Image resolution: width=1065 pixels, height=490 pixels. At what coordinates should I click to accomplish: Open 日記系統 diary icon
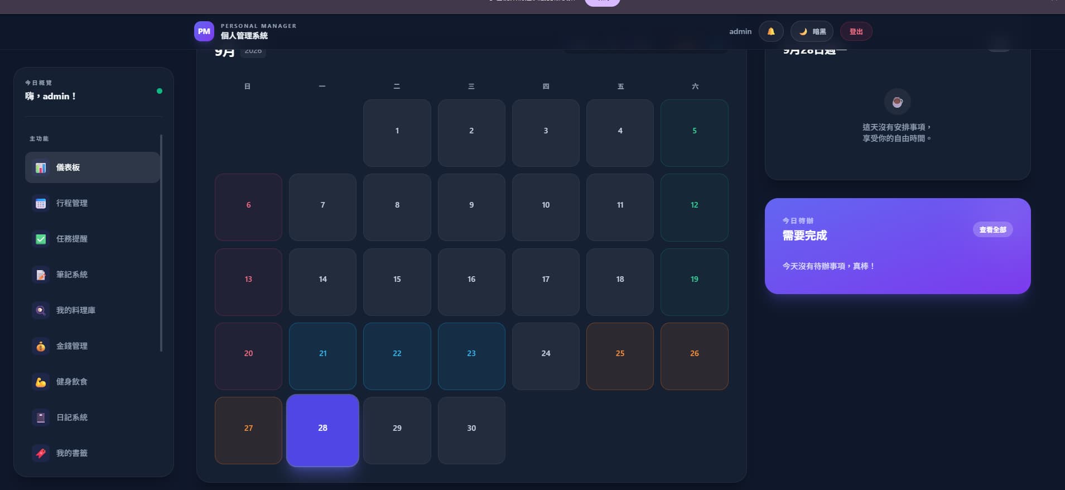(x=41, y=417)
